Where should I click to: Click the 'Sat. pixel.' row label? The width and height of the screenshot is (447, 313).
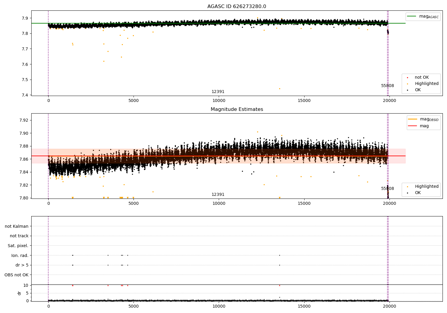(18, 246)
